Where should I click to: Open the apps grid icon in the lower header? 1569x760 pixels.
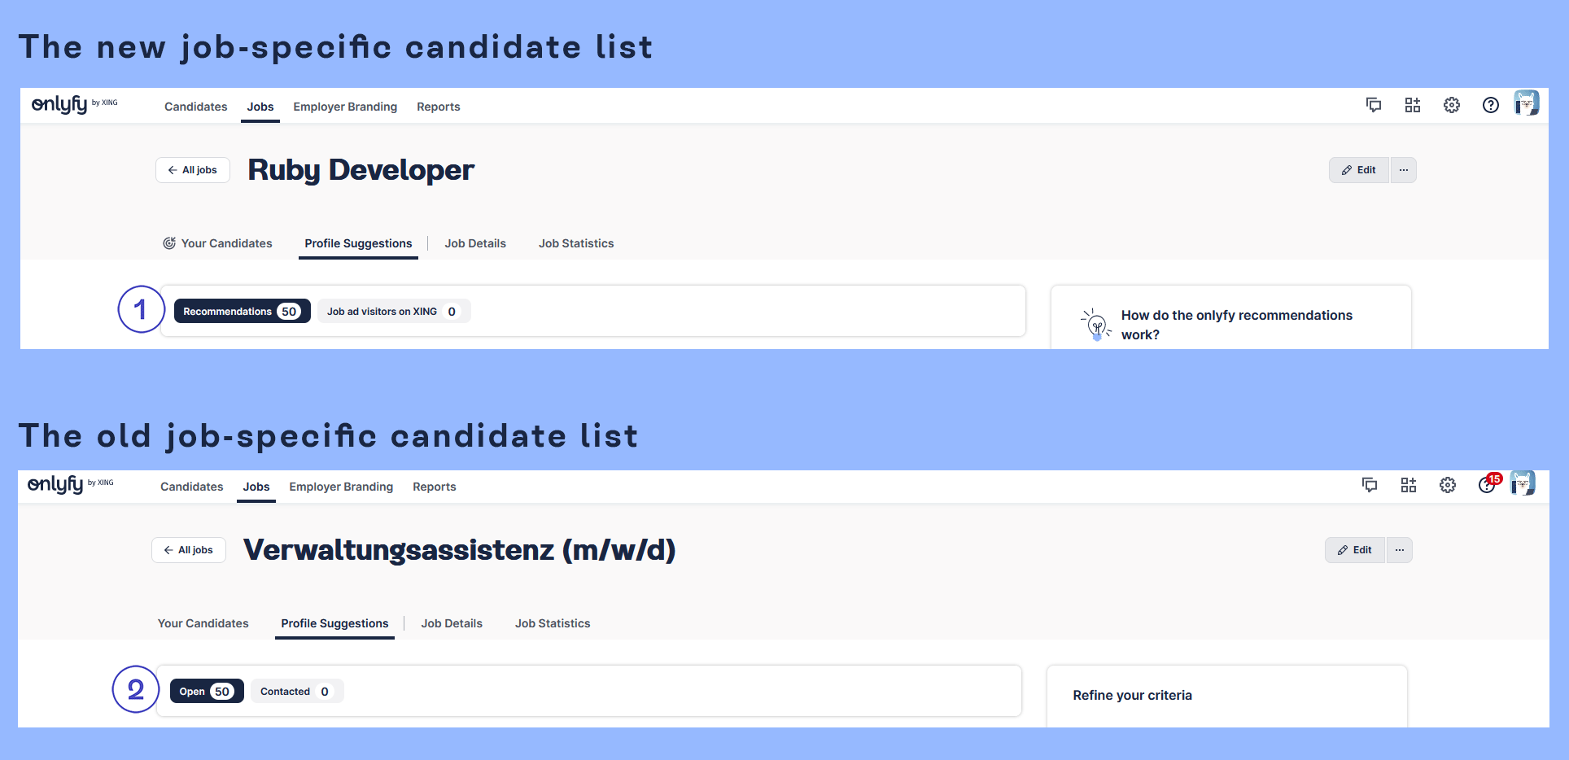[1409, 485]
